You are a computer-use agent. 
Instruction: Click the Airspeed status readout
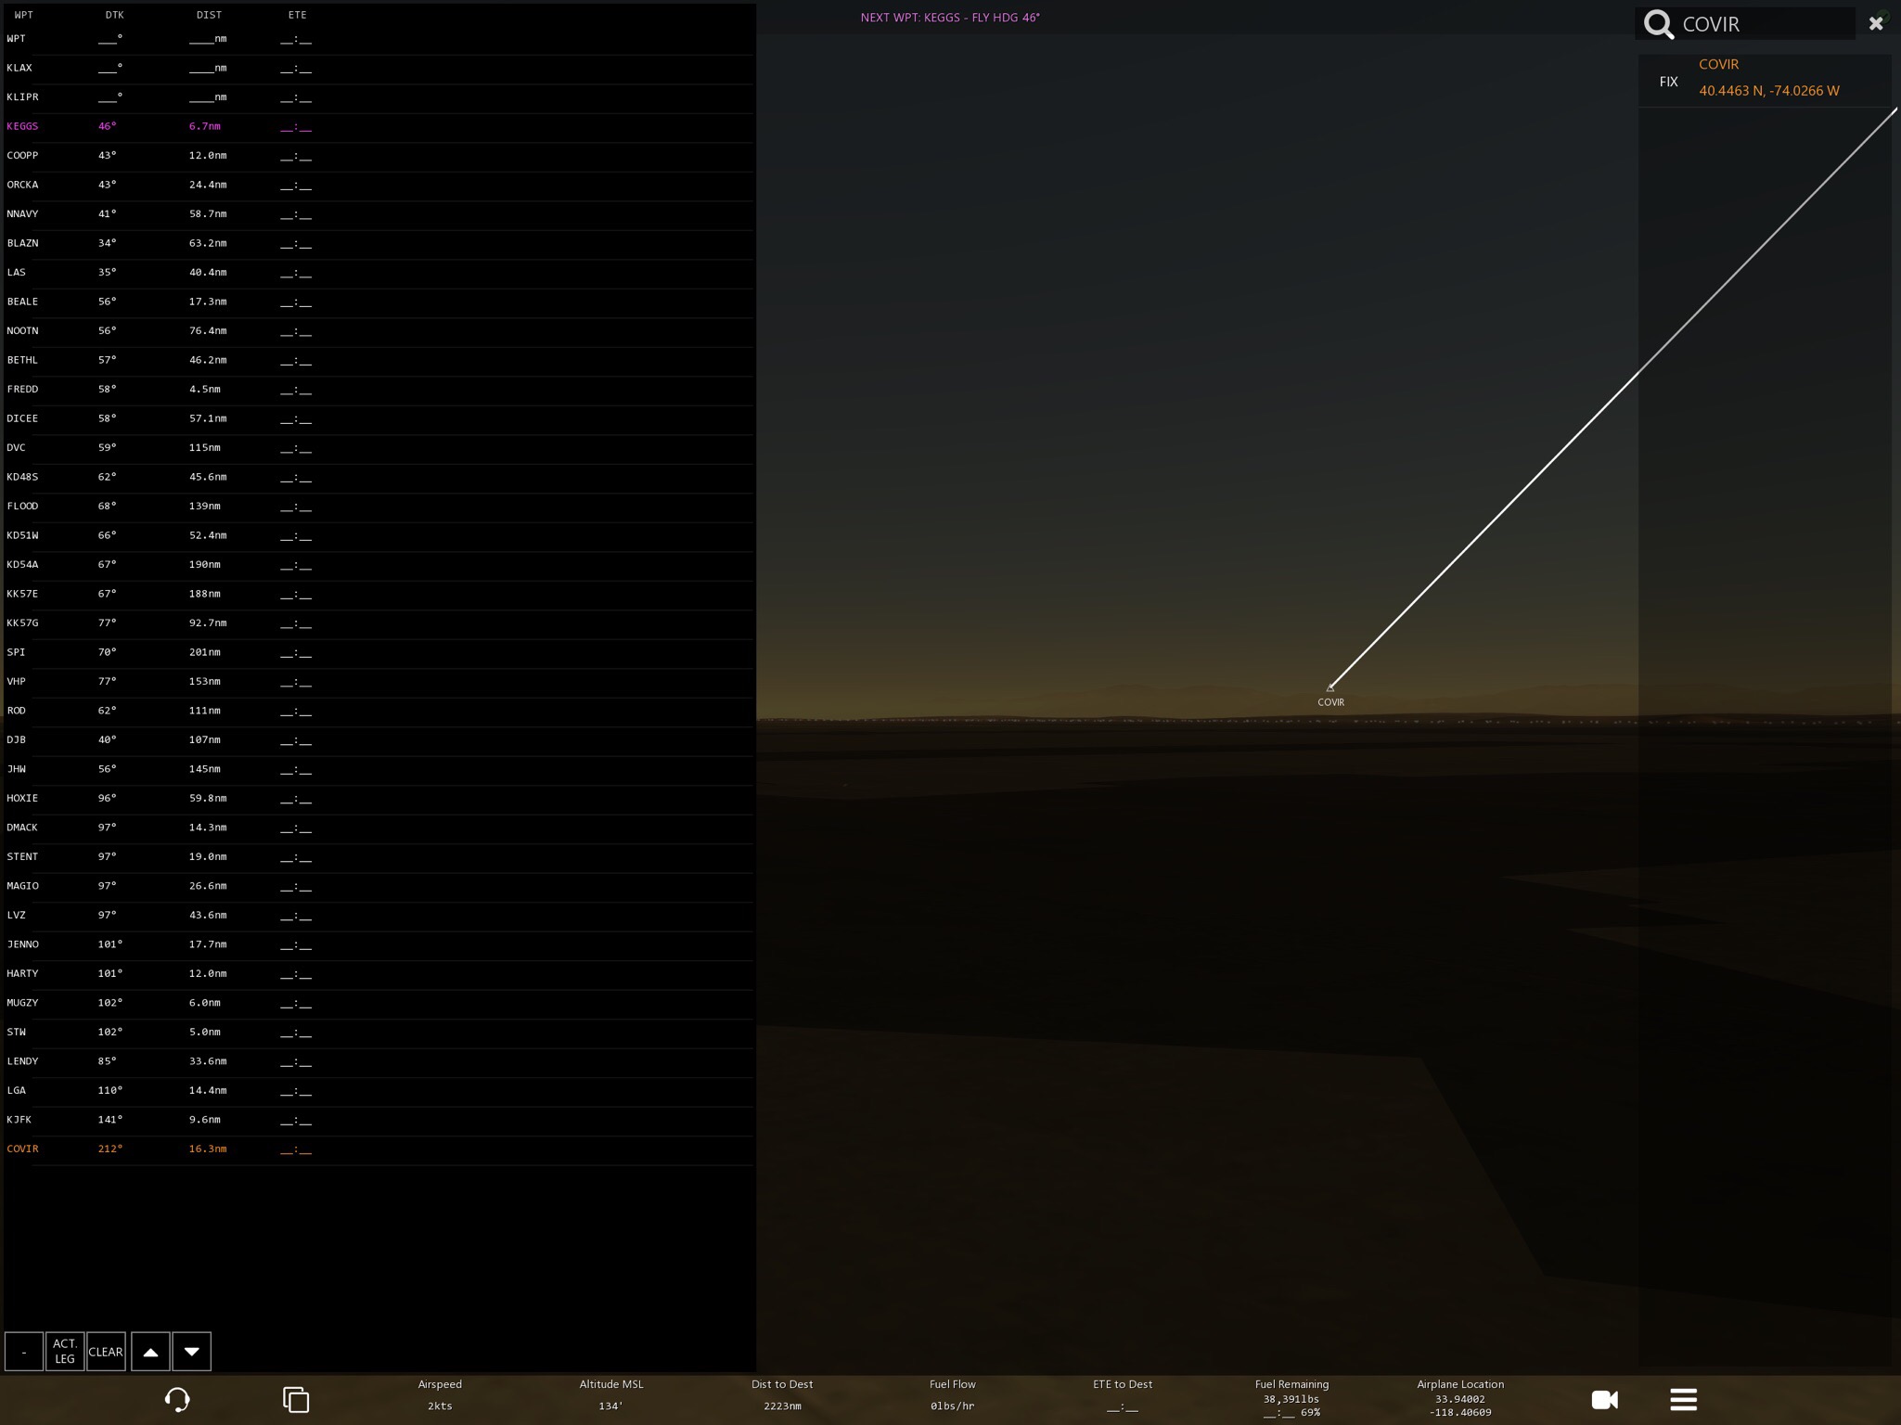[440, 1395]
